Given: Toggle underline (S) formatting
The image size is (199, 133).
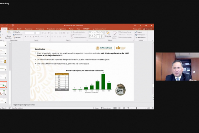Looking at the screenshot, I should 31,37.
